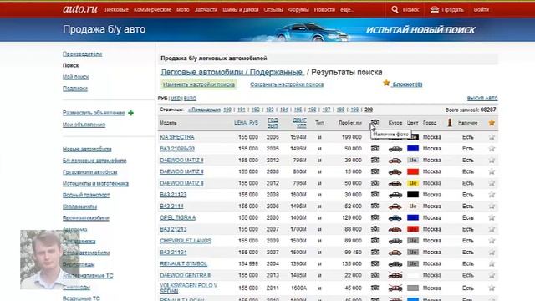
Task: Click red color swatch in DAEWOO MATIZ 15 000 row
Action: point(413,171)
